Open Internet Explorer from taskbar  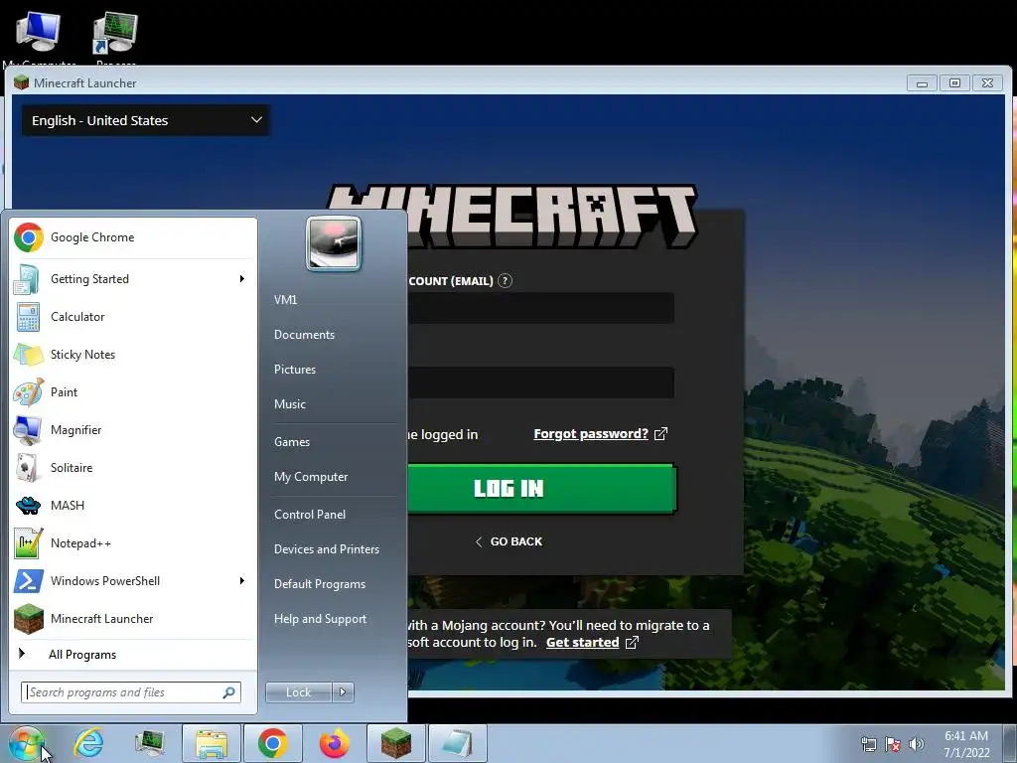tap(88, 743)
